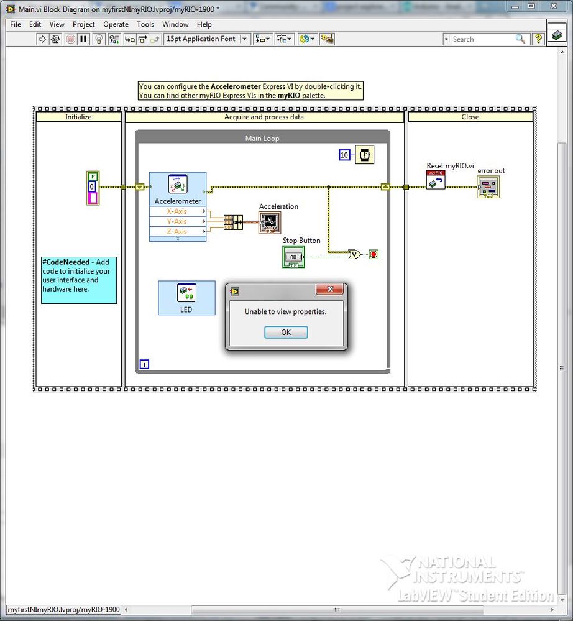This screenshot has height=621, width=573.
Task: Toggle Highlight Execution light bulb
Action: [x=99, y=39]
